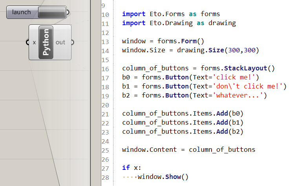Click the line 'if x:'

[x=132, y=168]
